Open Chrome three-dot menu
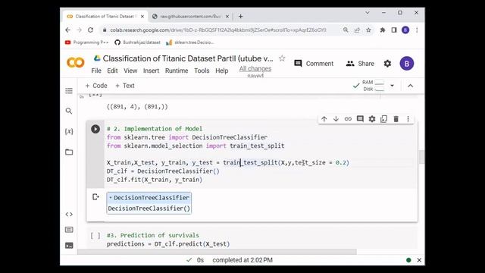The width and height of the screenshot is (485, 273). pyautogui.click(x=417, y=30)
